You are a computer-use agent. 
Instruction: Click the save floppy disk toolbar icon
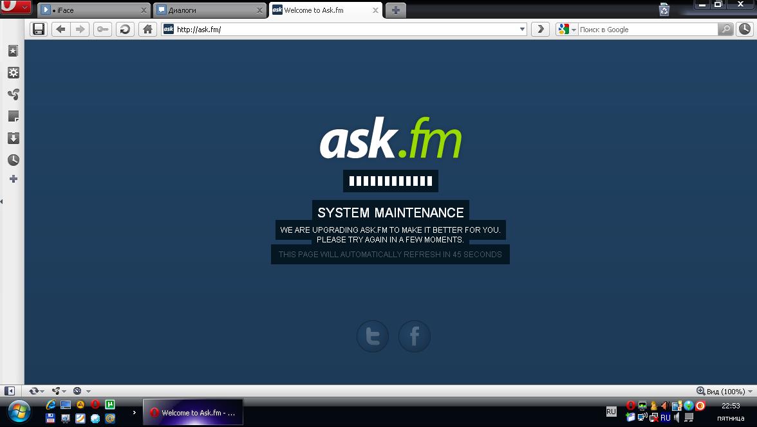click(39, 30)
